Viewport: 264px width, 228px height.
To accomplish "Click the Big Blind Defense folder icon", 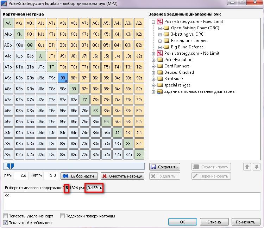I will 166,47.
